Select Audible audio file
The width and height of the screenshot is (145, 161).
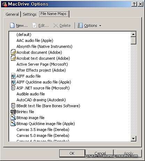tap(31, 94)
